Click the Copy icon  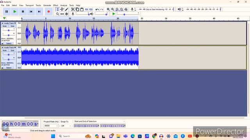77,9
